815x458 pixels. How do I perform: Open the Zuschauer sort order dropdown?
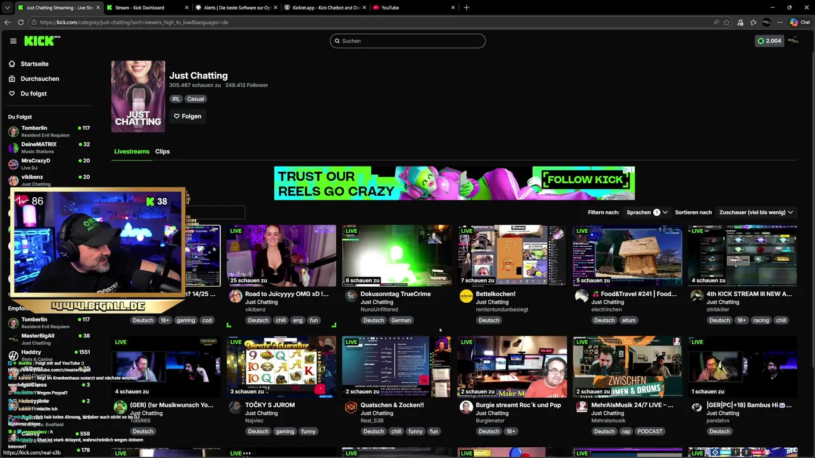(756, 212)
